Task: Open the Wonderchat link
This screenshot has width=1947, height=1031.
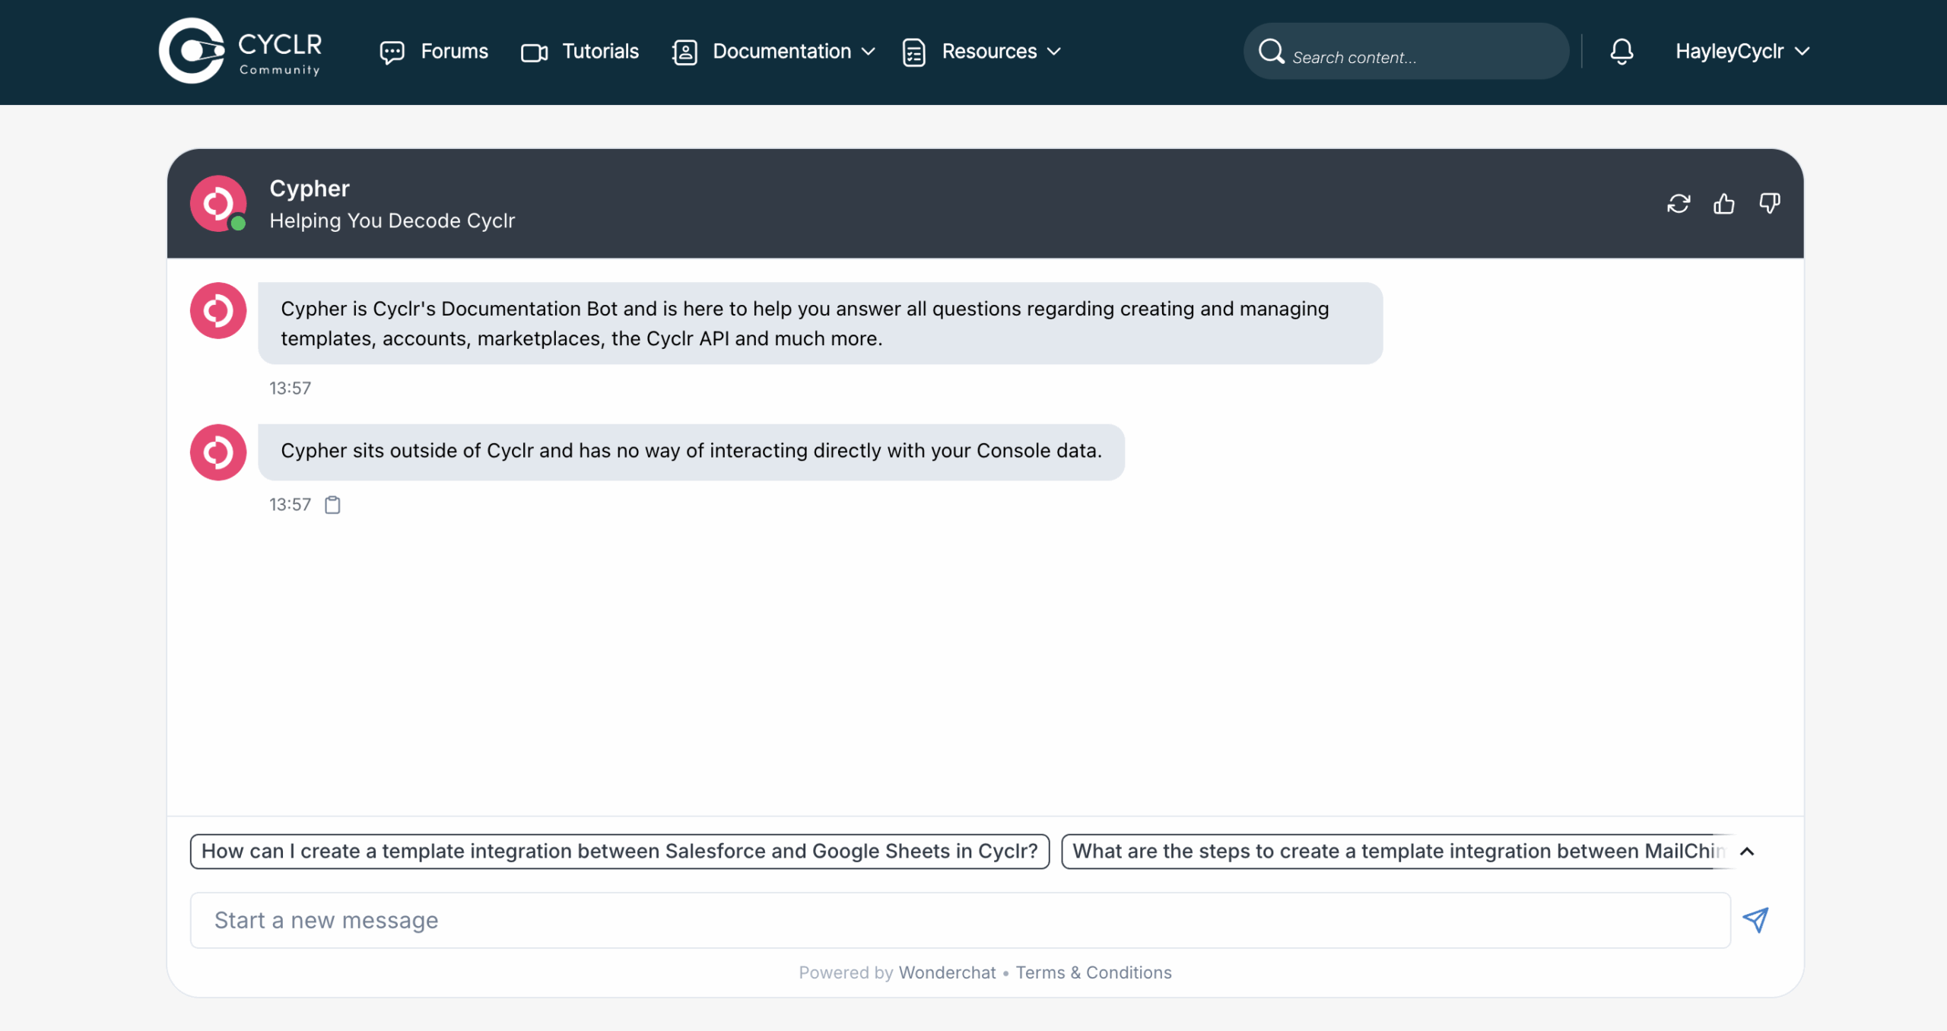Action: point(947,972)
